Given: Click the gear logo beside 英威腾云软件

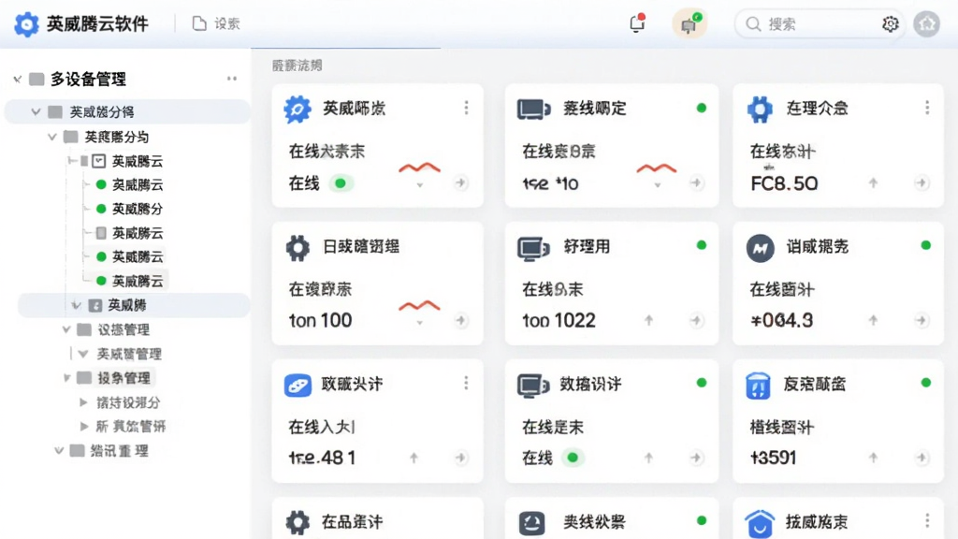Looking at the screenshot, I should pyautogui.click(x=26, y=24).
